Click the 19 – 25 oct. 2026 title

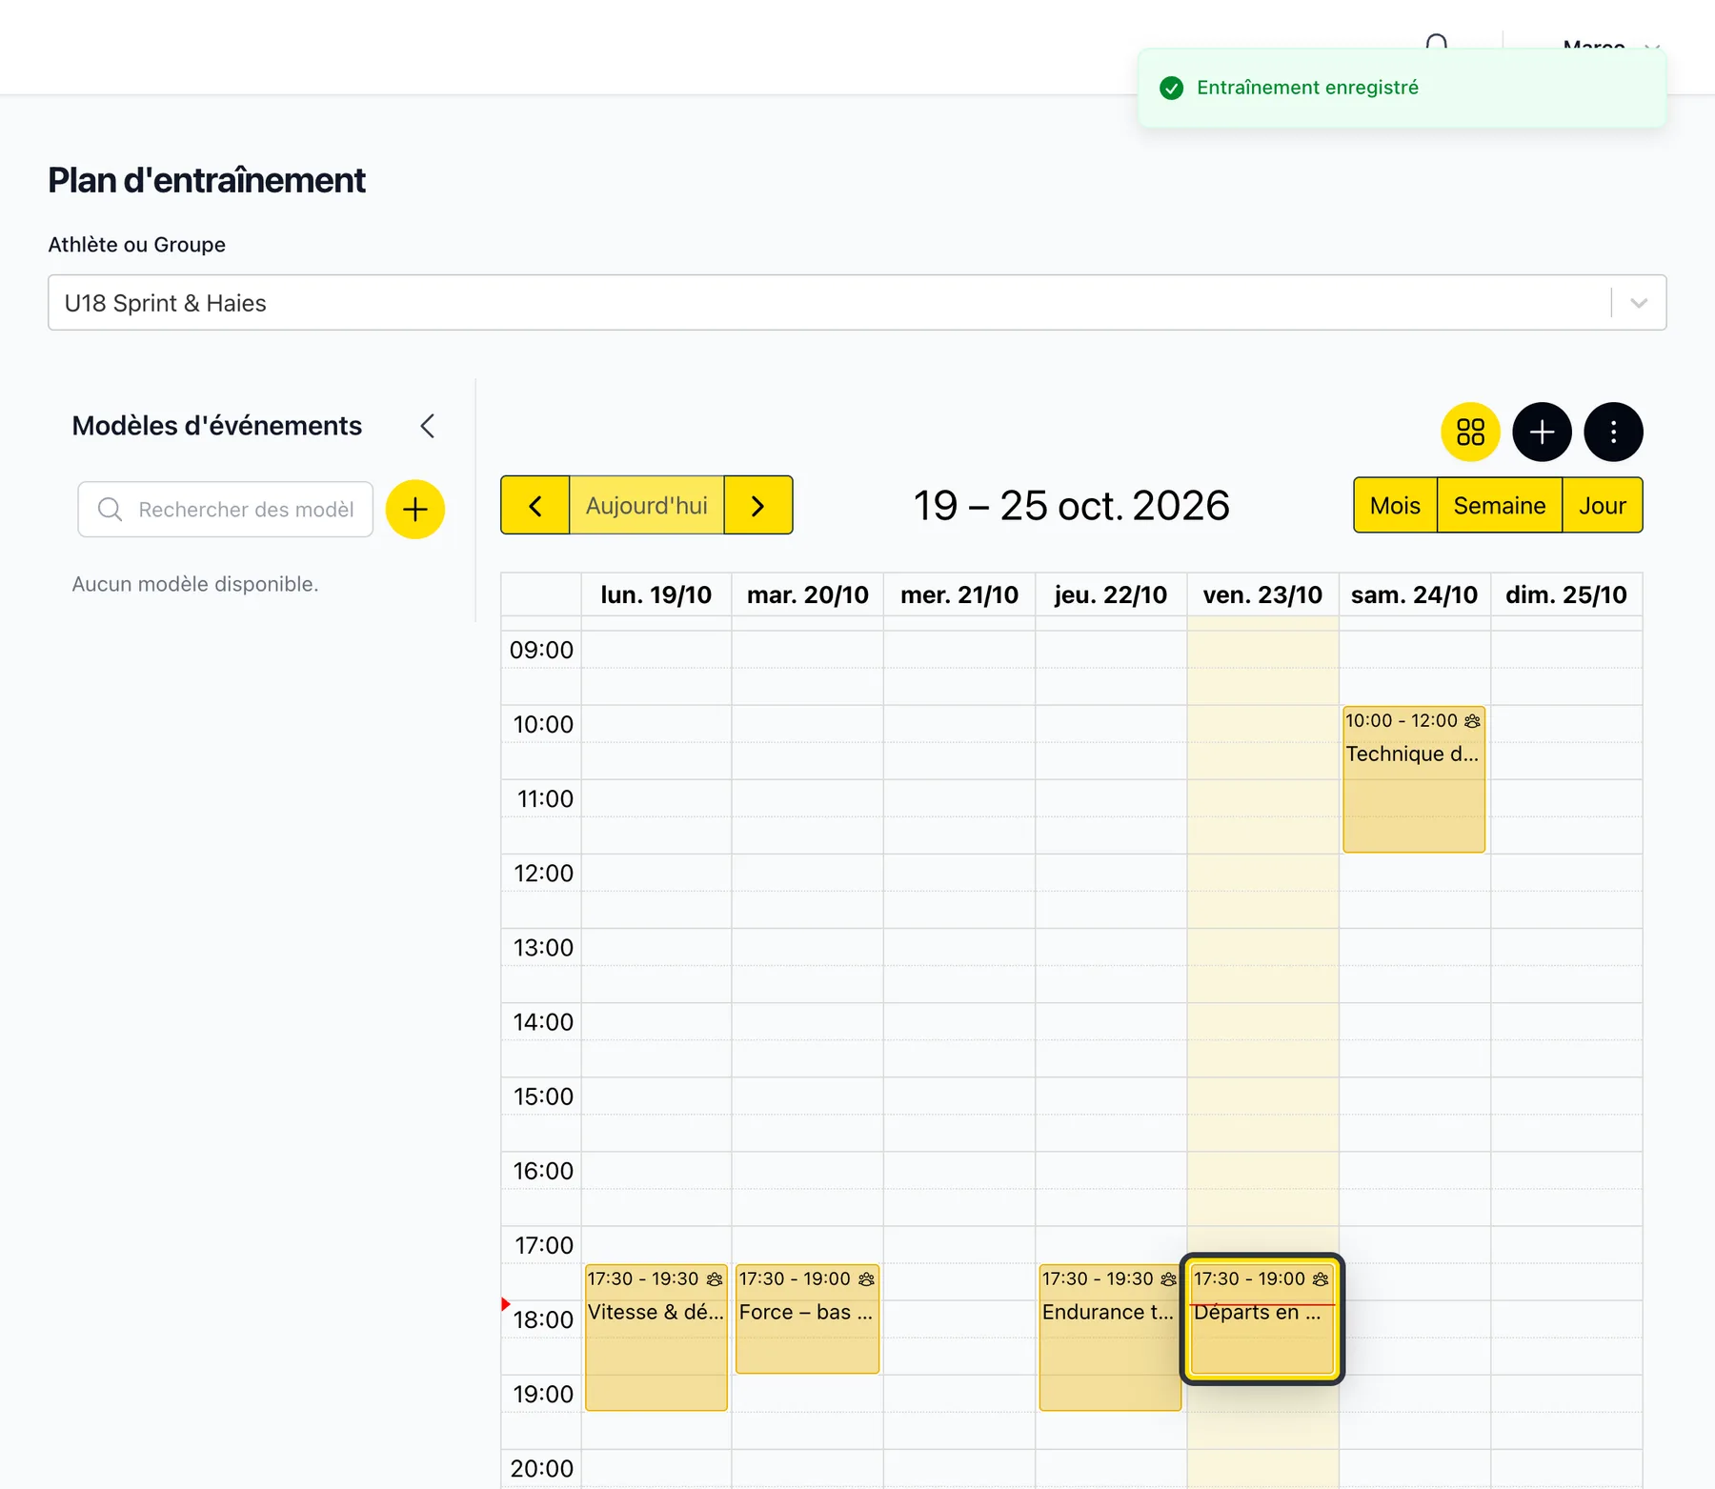[1072, 506]
